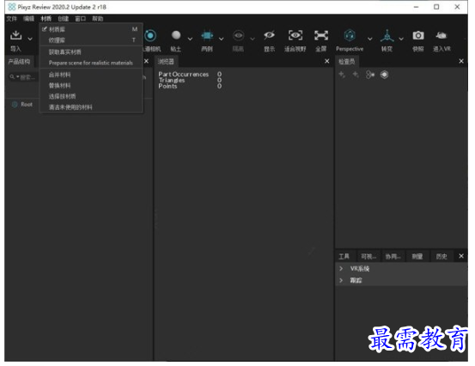Close the product structure panel
Screen dimensions: 475x366
click(x=146, y=61)
